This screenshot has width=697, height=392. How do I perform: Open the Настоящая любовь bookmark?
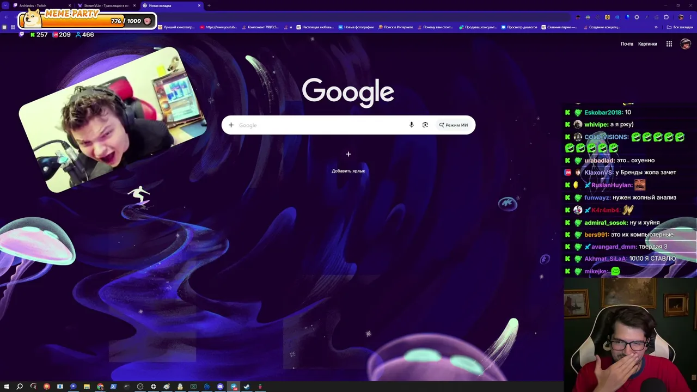[315, 27]
